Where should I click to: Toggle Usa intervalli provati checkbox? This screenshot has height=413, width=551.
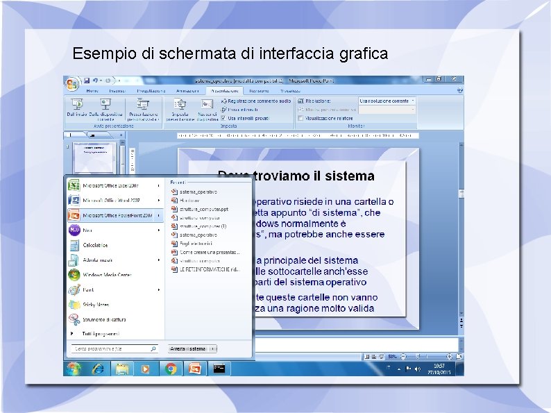coord(223,118)
